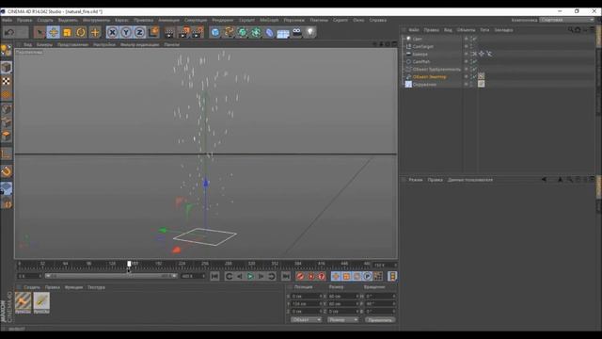Enable the Texture mode checkerboard icon
Screen dimensions: 602x339
click(7, 81)
